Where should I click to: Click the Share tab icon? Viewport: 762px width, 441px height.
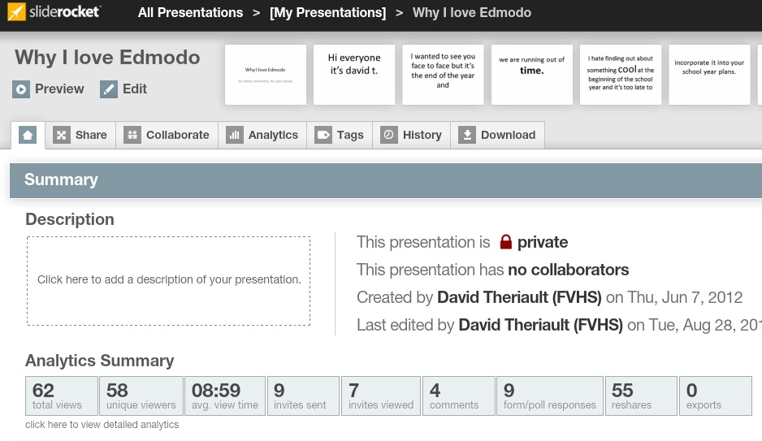[x=62, y=136]
